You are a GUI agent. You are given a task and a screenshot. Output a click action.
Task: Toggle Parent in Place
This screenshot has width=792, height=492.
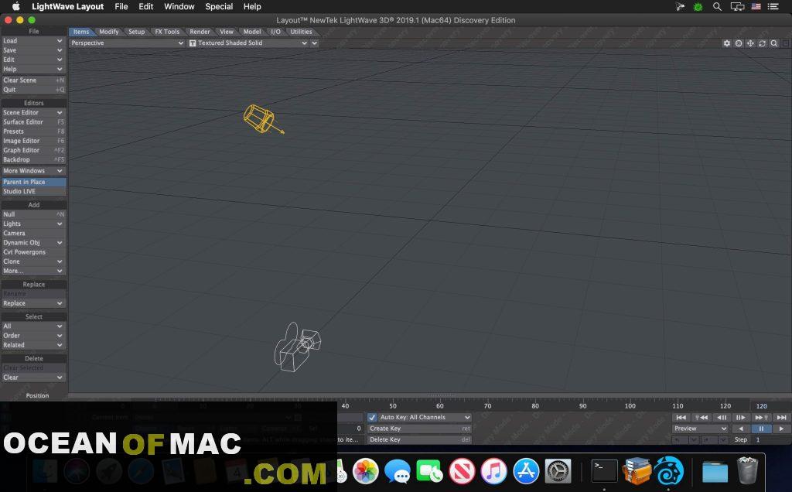pos(34,182)
